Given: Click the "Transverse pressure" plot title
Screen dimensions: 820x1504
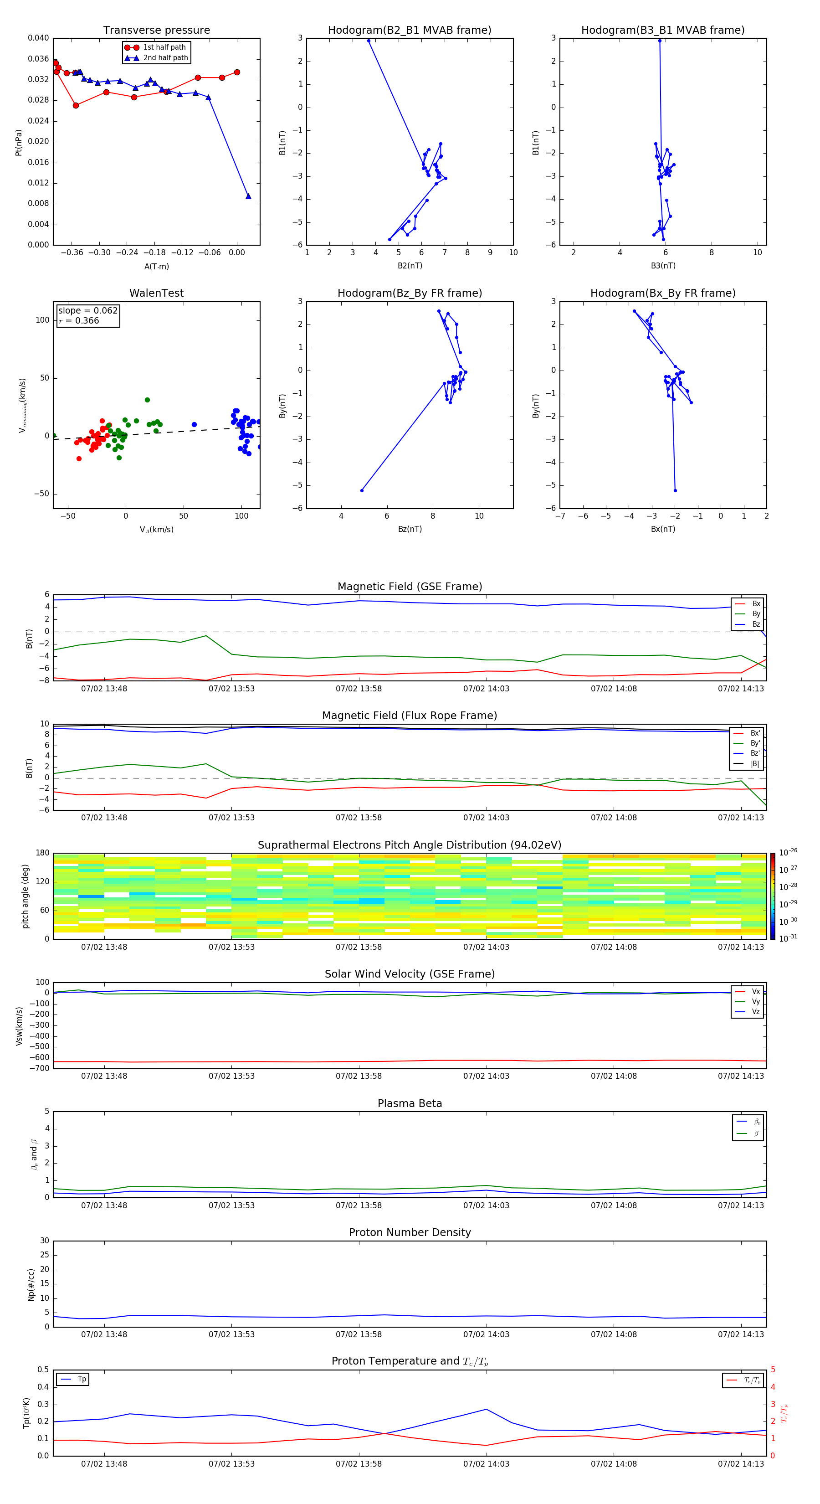Looking at the screenshot, I should click(156, 31).
